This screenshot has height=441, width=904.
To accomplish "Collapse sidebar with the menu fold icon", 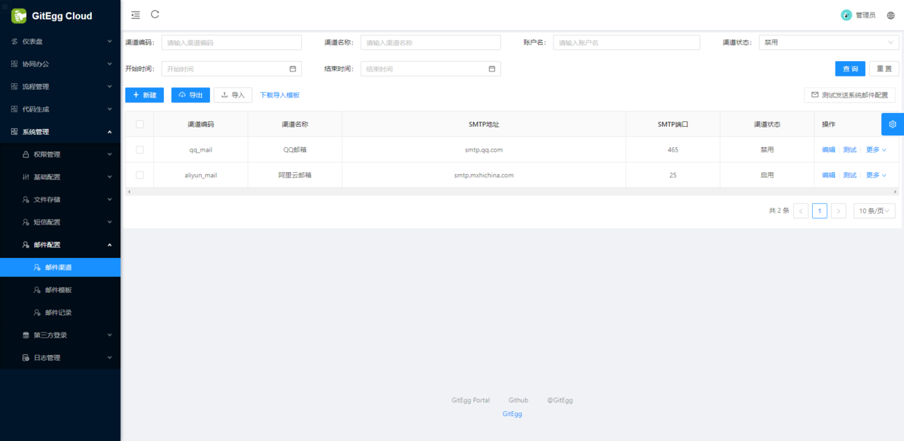I will [x=136, y=15].
